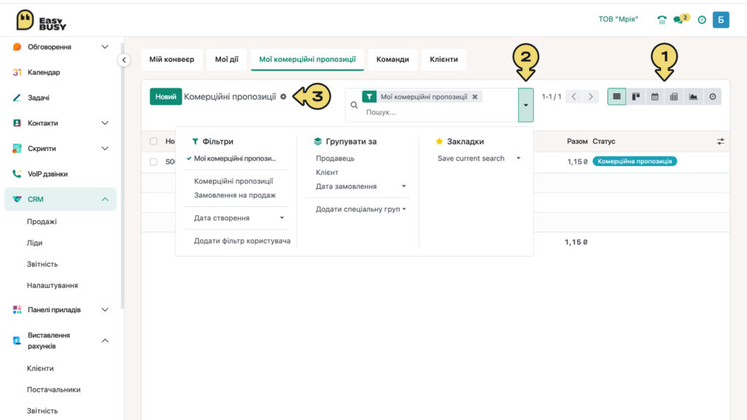Open Налаштування under CRM
This screenshot has height=420, width=747.
(53, 286)
